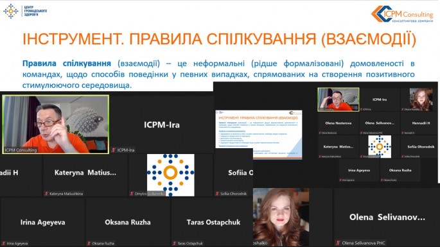This screenshot has width=440, height=247.
Task: Select the large Sofiia O participant tile
Action: coord(233,175)
